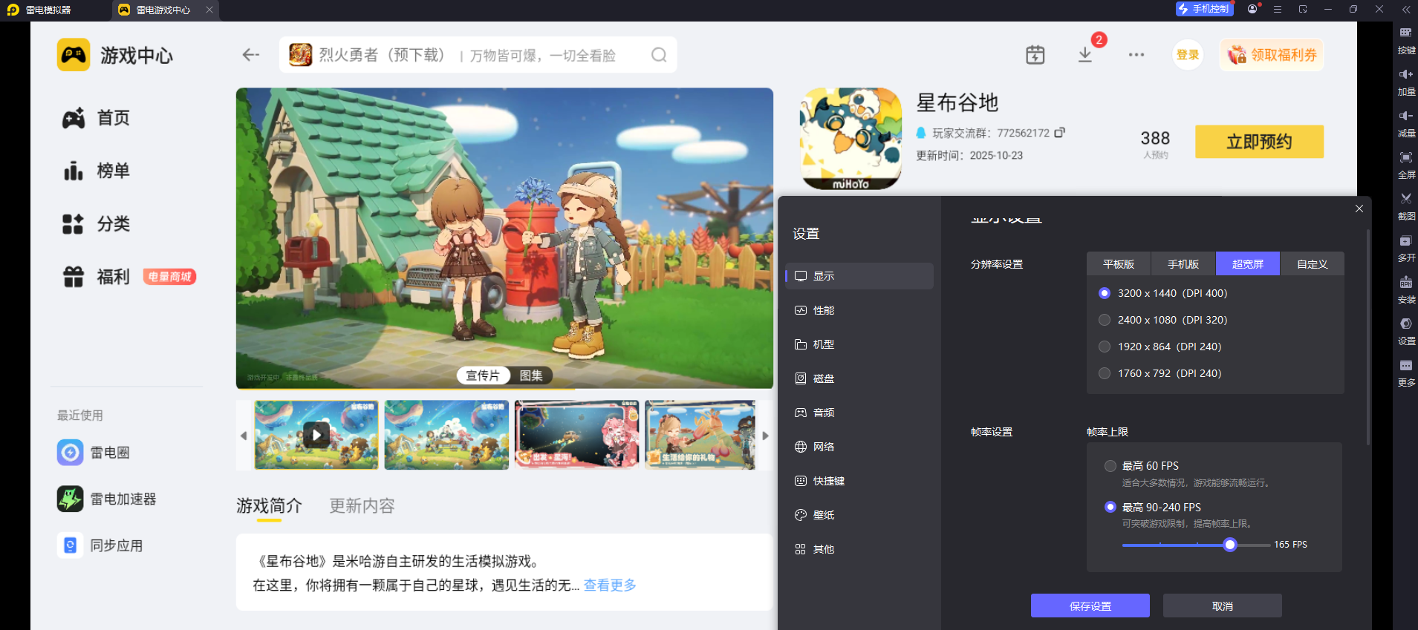Open the download manager icon

pyautogui.click(x=1085, y=55)
